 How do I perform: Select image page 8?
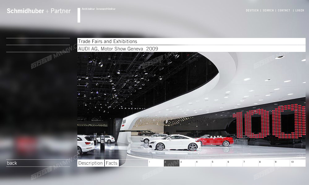pos(266,163)
